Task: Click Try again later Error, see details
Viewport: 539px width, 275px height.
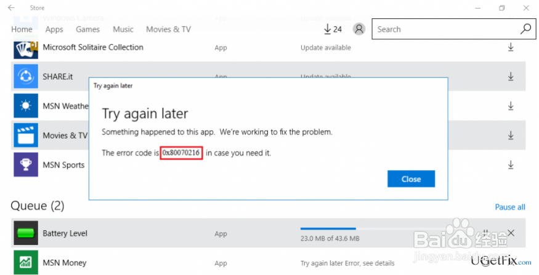Action: click(347, 263)
